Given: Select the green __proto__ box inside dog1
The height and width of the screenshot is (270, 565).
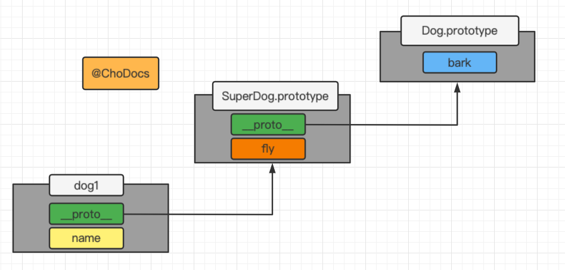Looking at the screenshot, I should click(x=86, y=214).
